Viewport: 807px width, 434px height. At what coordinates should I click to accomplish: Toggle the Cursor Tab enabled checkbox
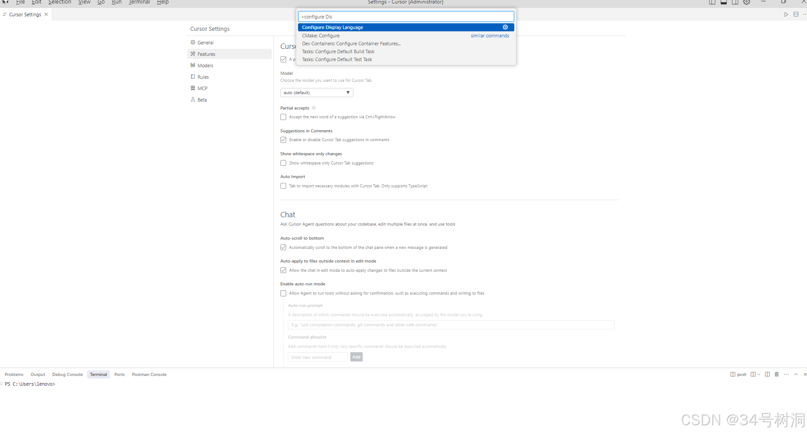(x=284, y=59)
